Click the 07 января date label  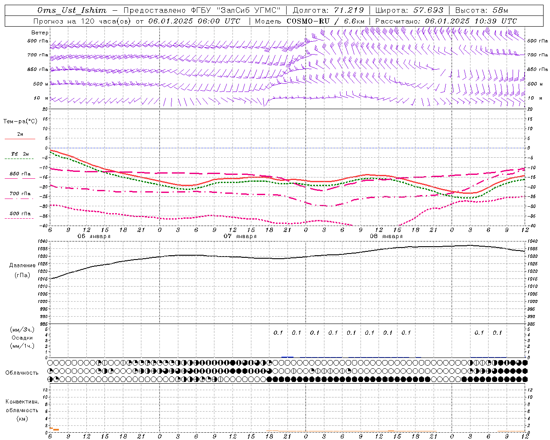coord(240,236)
